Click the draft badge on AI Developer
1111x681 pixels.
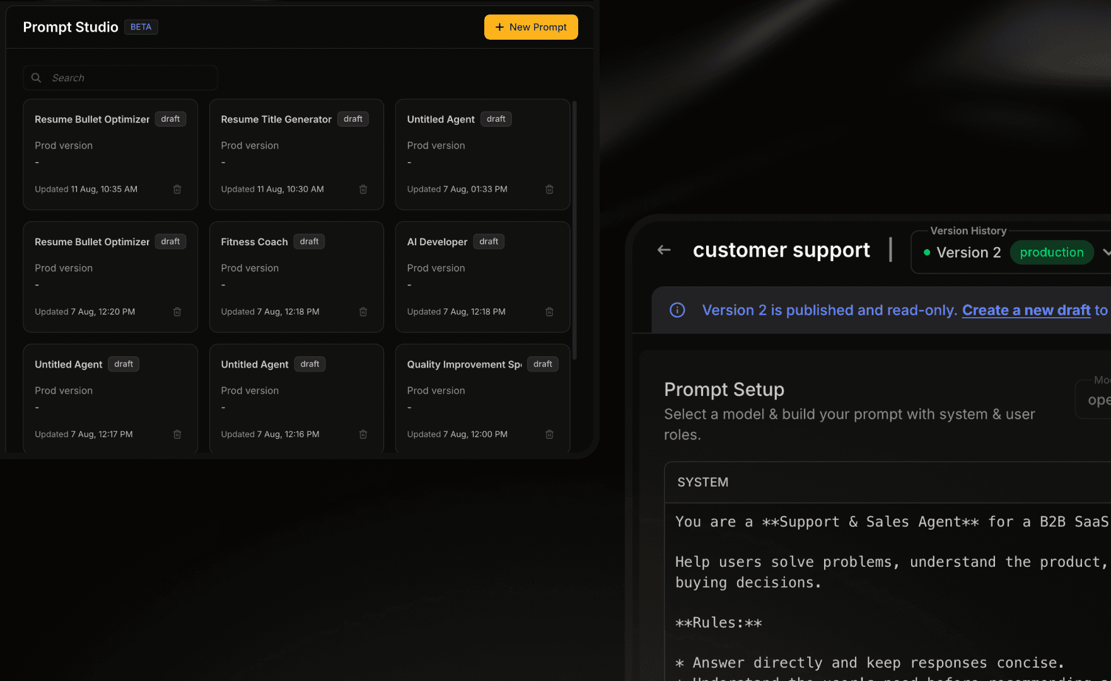tap(489, 242)
